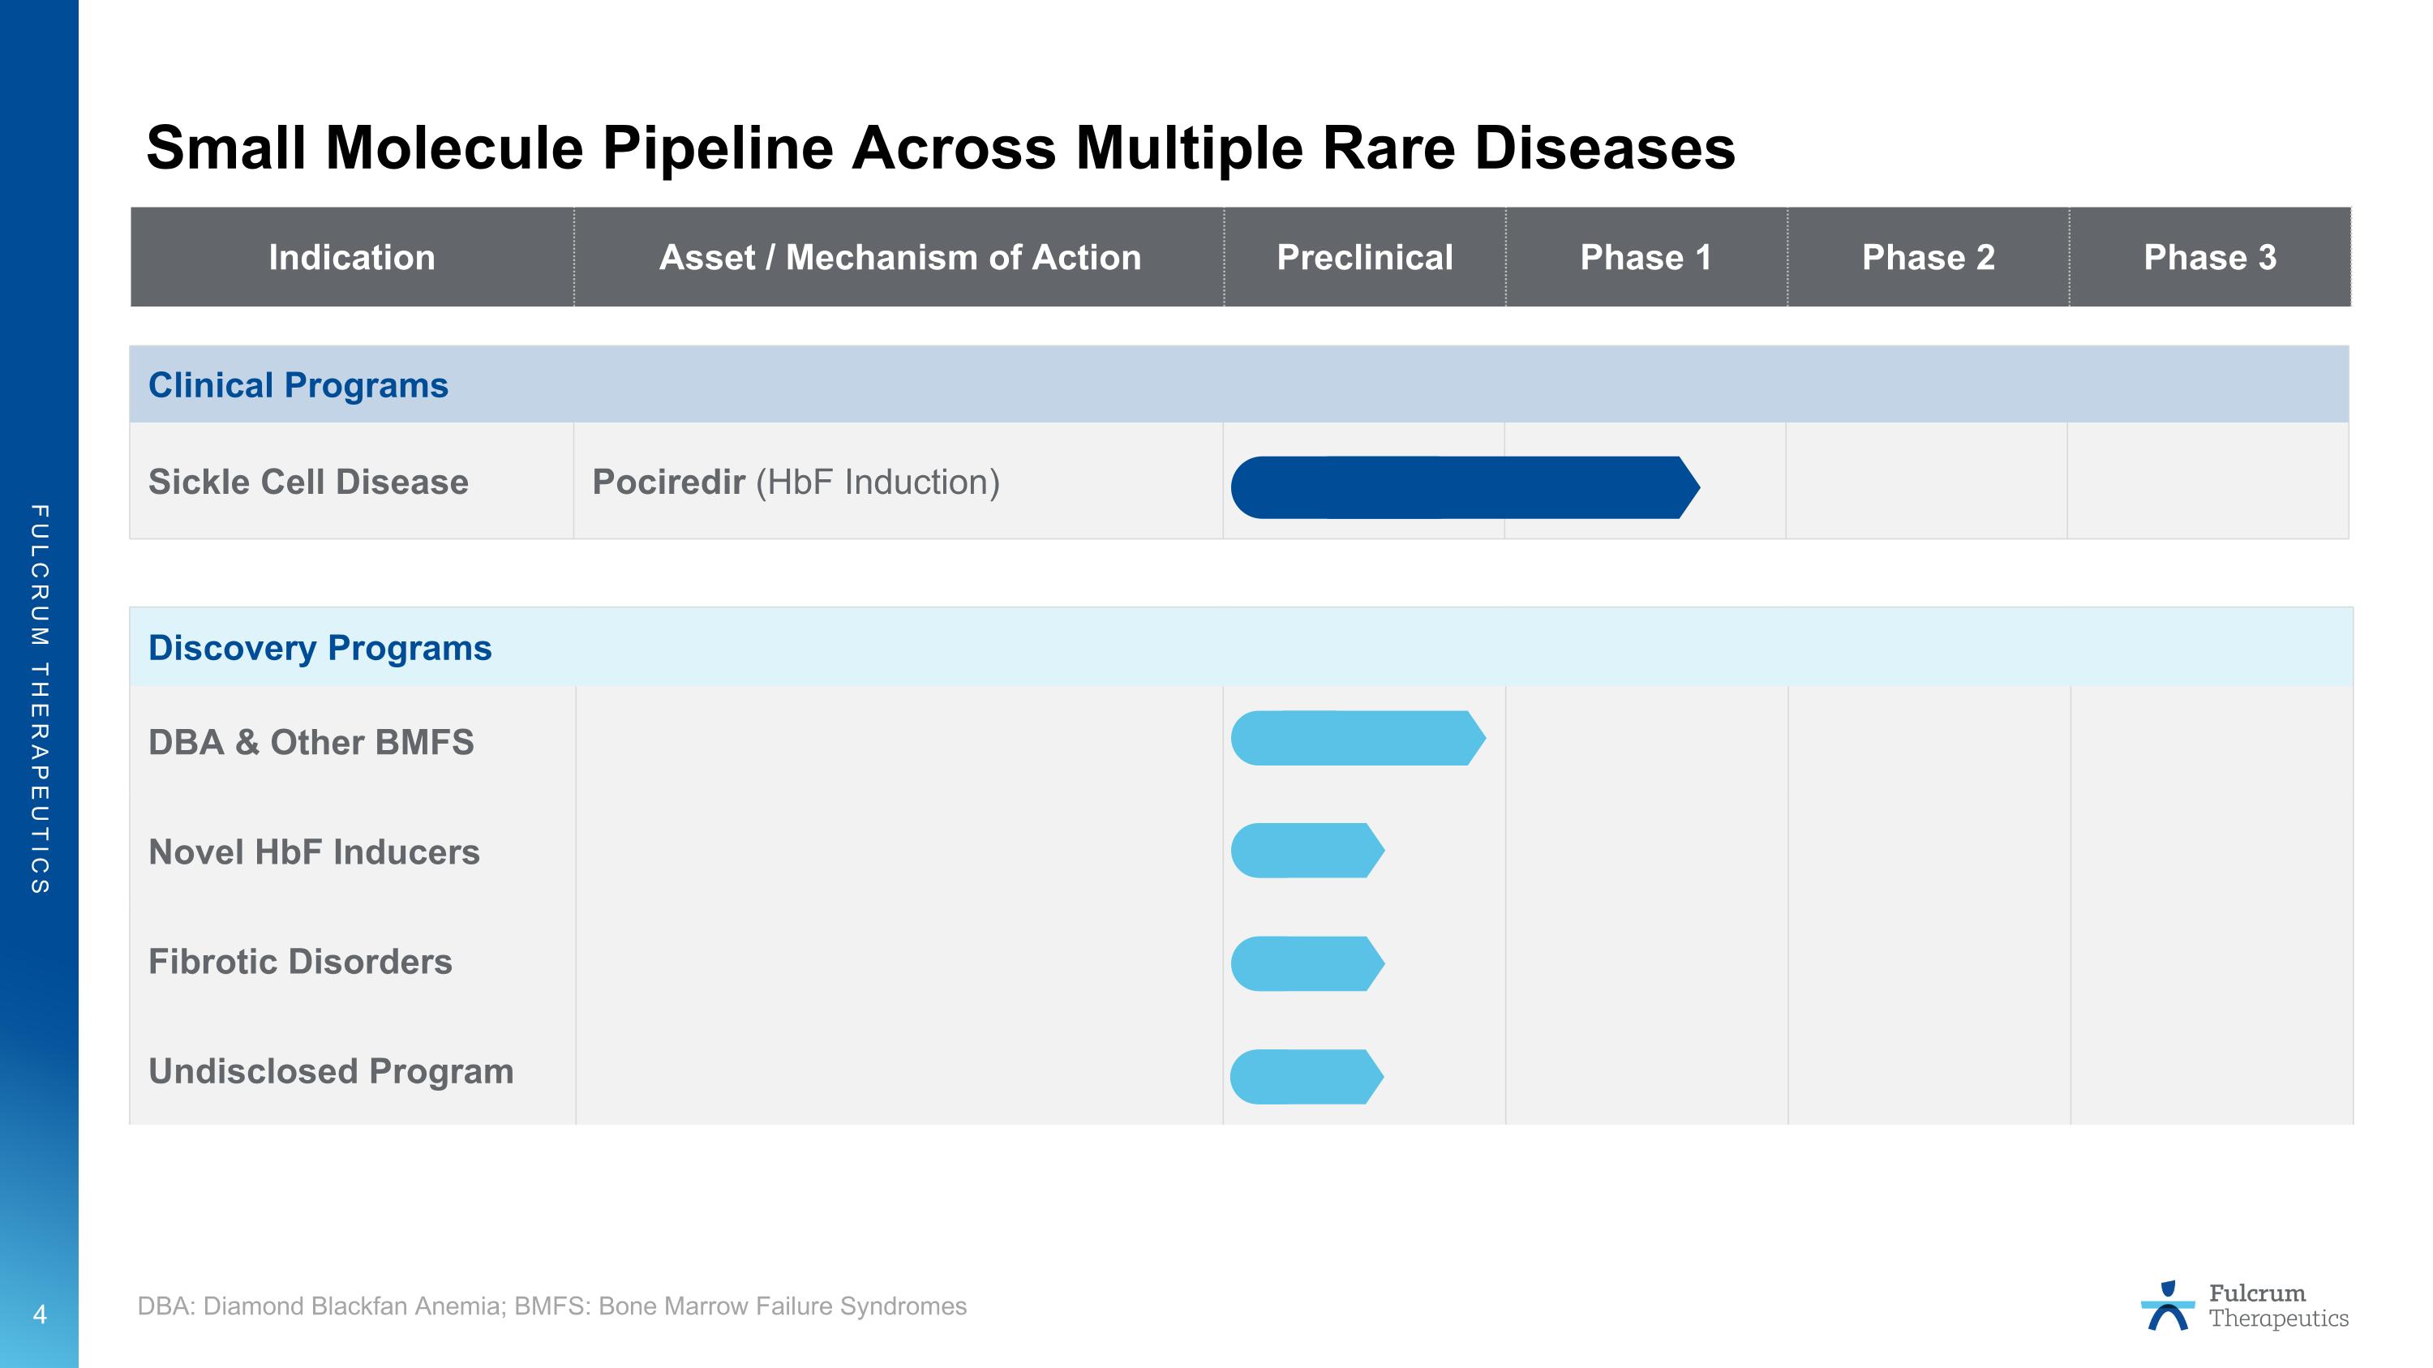Click the DBA abbreviation footnote text

click(551, 1306)
